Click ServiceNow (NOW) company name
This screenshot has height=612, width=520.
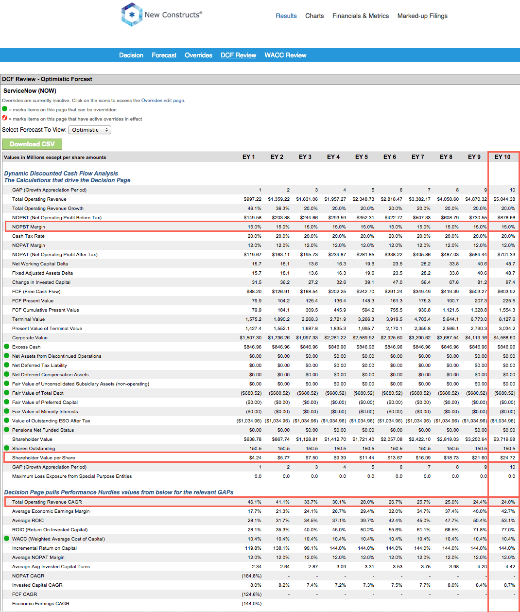(30, 91)
